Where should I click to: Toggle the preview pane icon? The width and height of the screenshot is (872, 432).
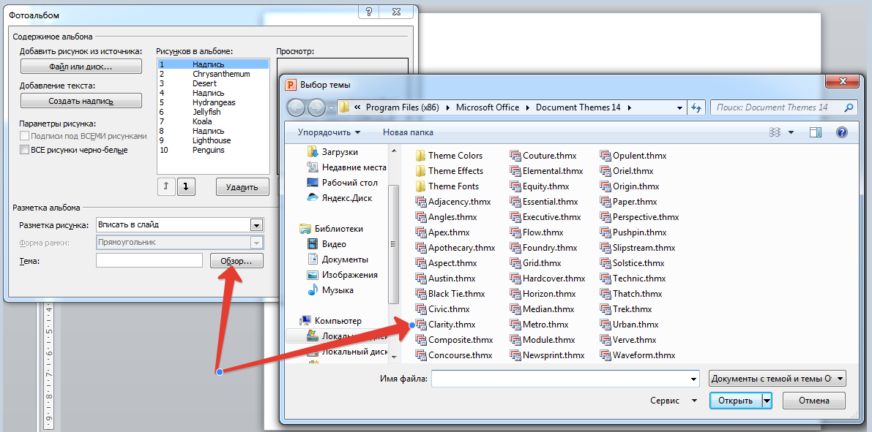click(816, 132)
